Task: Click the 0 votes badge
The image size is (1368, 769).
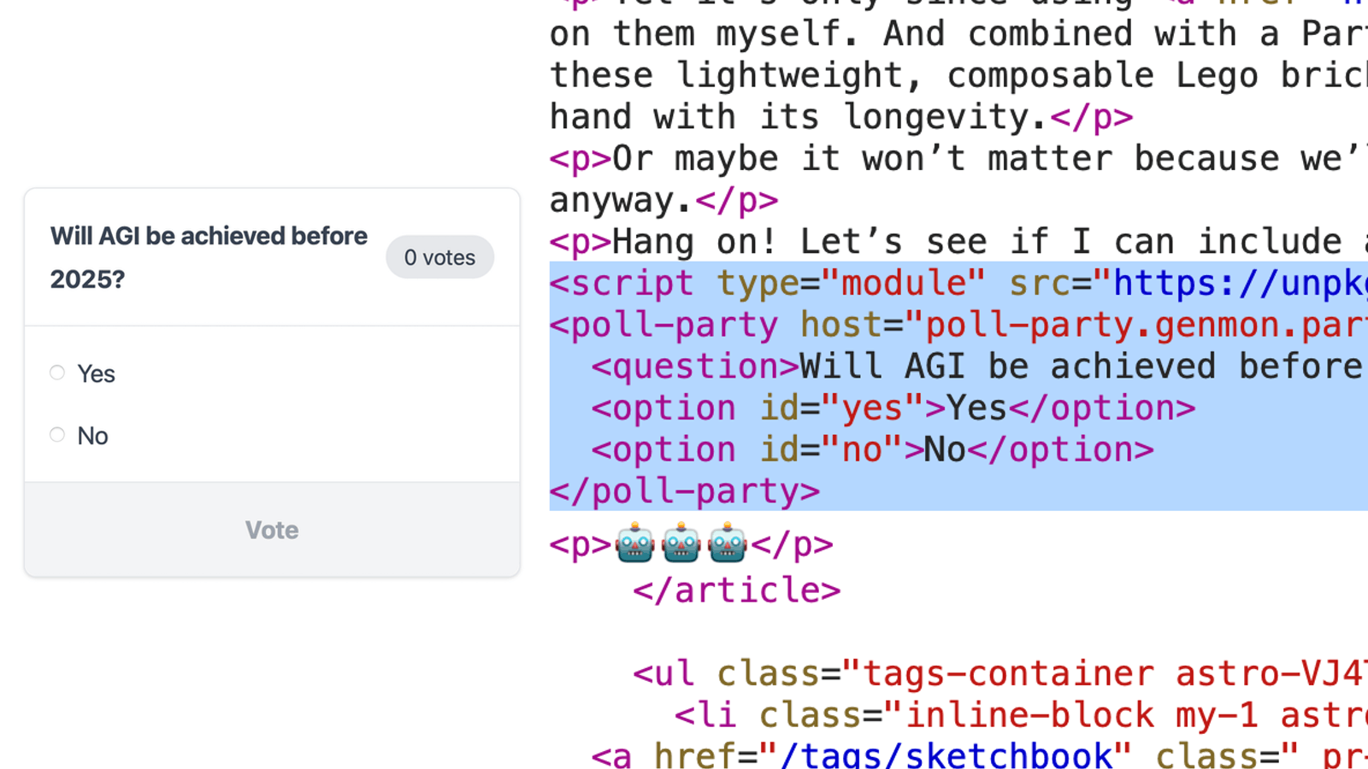Action: point(439,257)
